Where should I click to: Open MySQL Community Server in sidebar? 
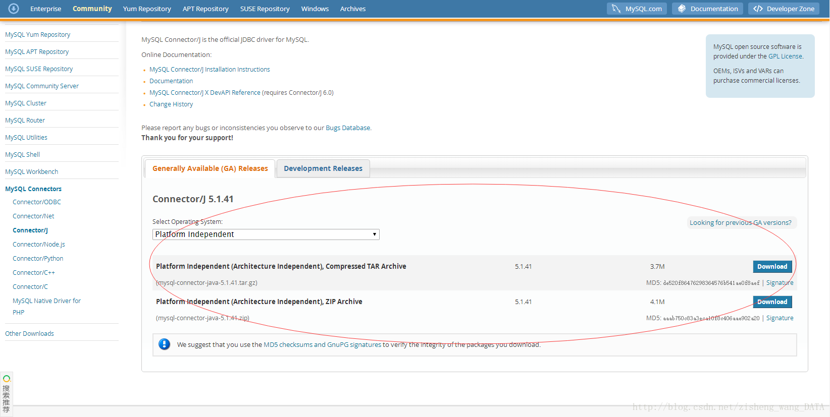click(x=42, y=86)
